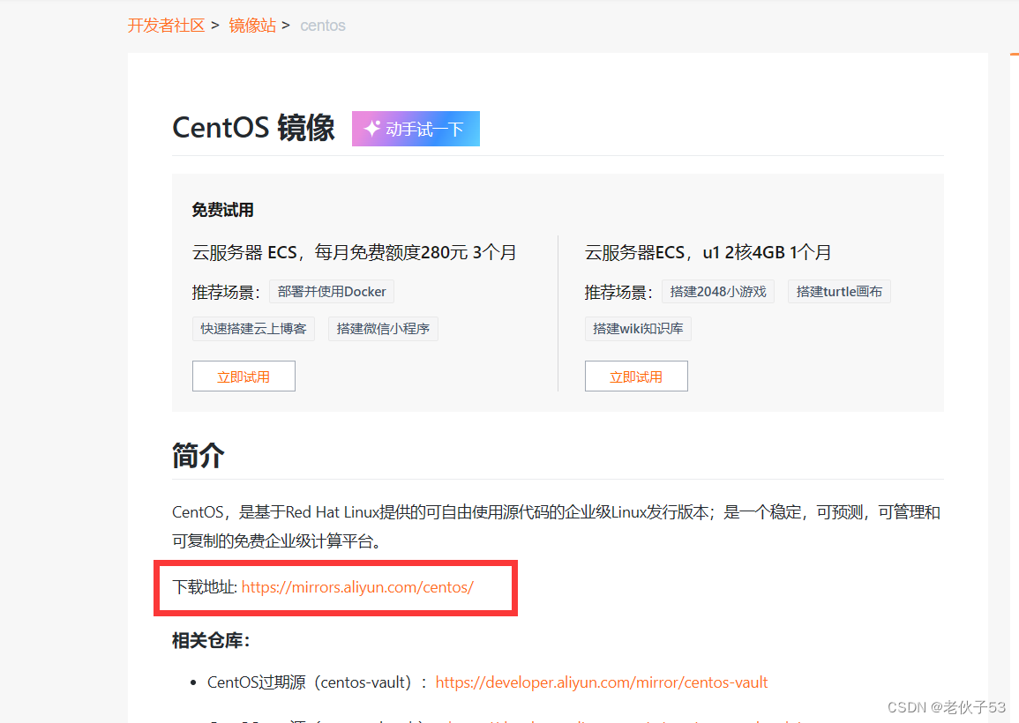Click the 简介 section heading

point(198,455)
